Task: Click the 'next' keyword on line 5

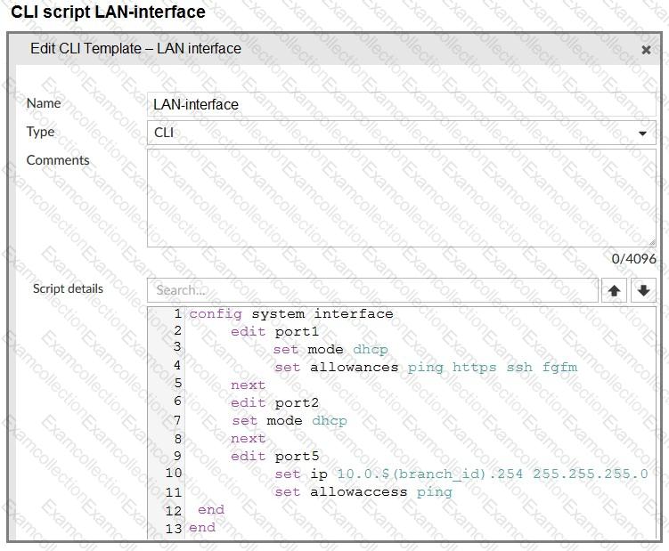Action: click(248, 385)
